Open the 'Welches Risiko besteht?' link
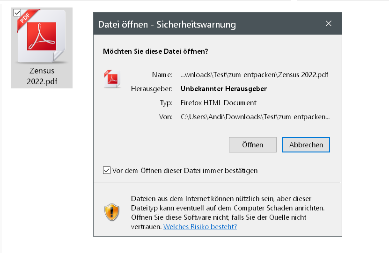Viewport: 389px width, 253px height. coord(200,227)
